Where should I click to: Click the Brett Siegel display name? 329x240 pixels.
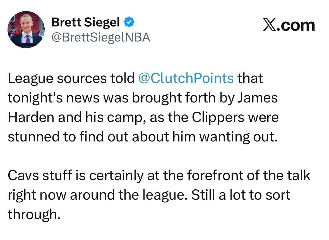(86, 22)
